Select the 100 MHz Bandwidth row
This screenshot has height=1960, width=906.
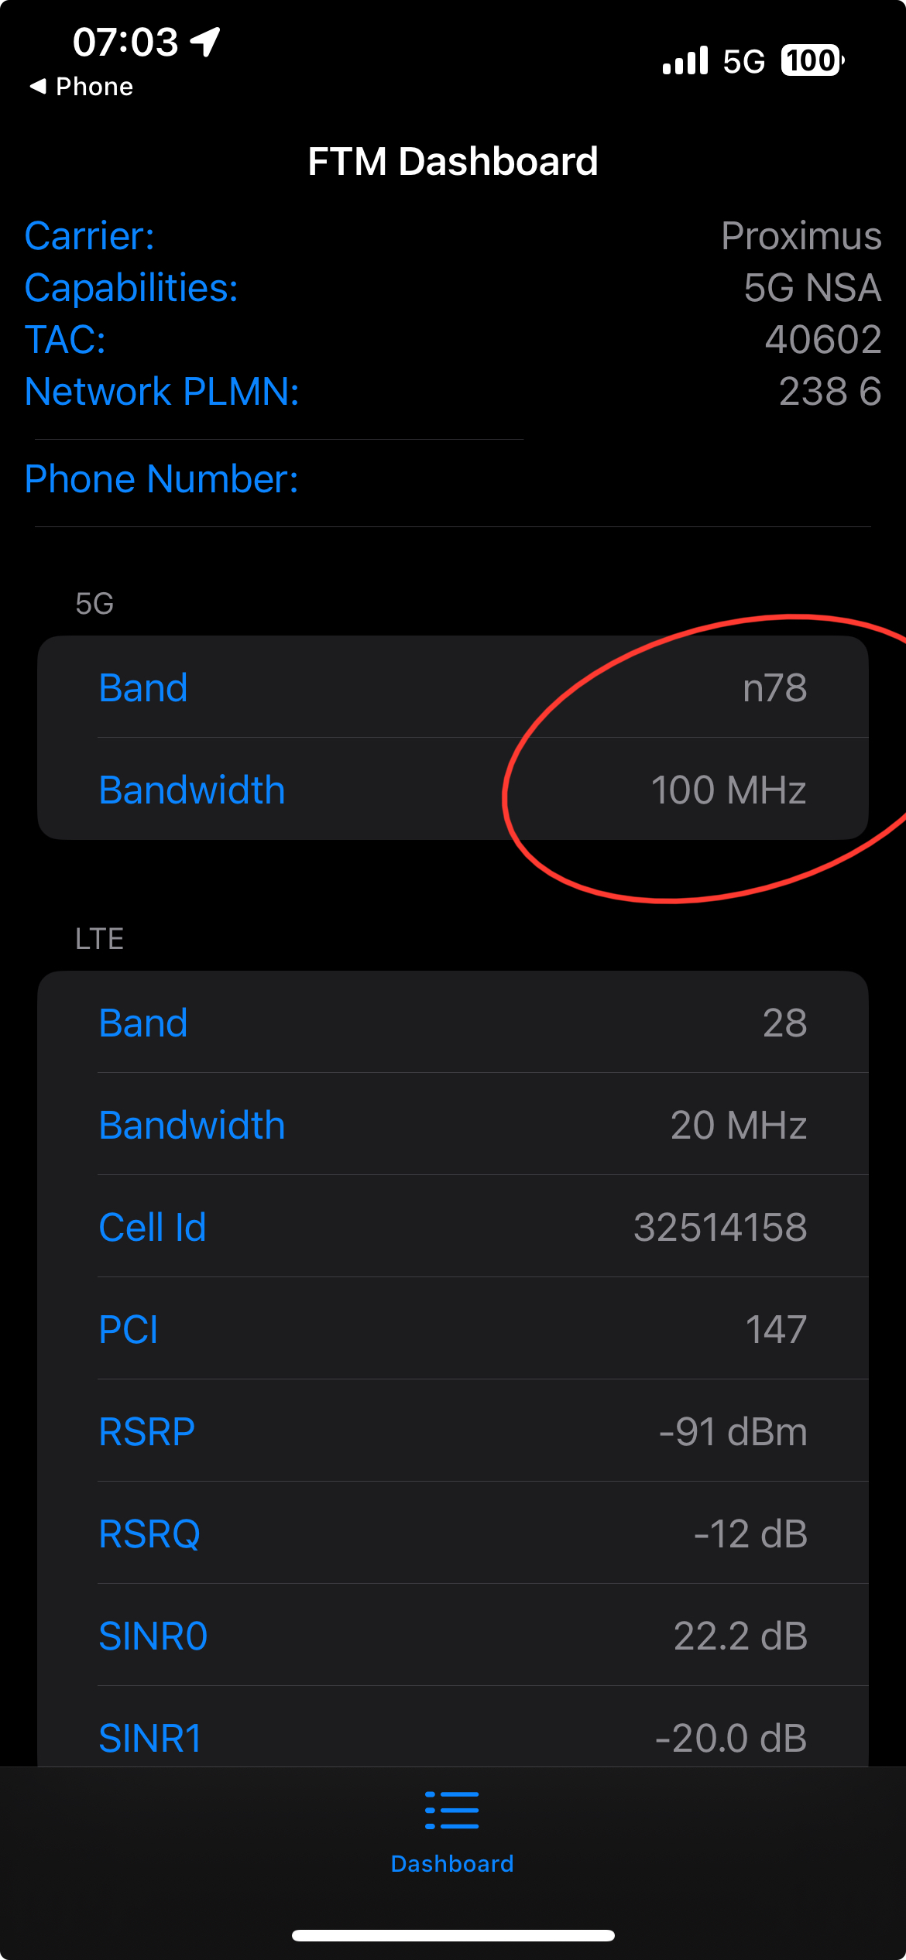(452, 790)
